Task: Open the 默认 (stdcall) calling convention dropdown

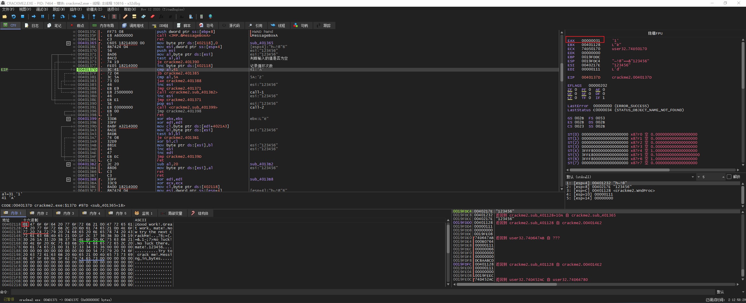Action: pos(630,177)
